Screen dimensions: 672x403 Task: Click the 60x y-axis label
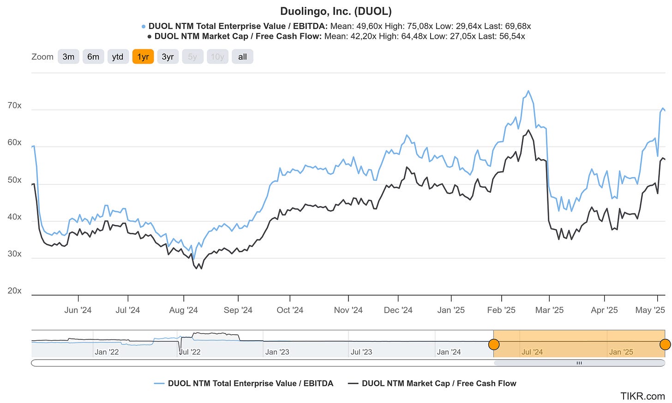(14, 142)
